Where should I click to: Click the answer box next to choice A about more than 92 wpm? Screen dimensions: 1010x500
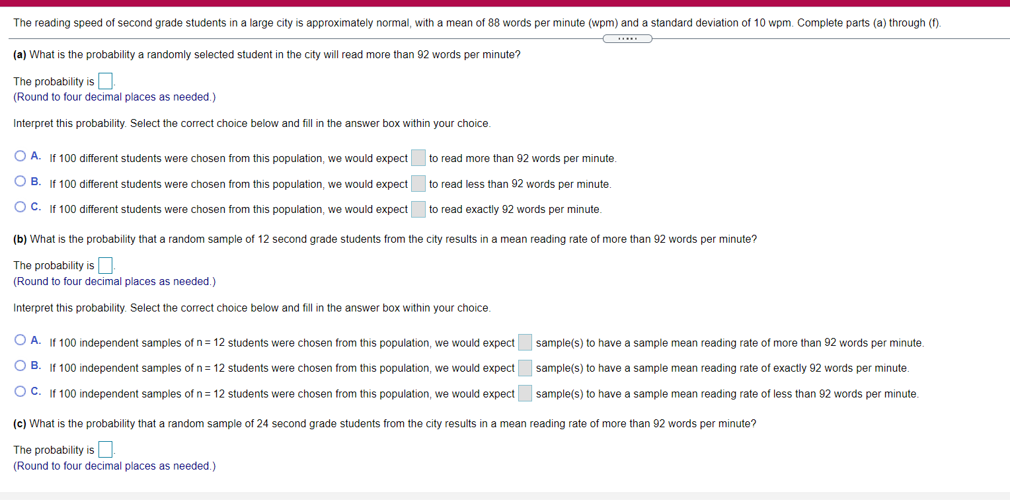pos(418,157)
